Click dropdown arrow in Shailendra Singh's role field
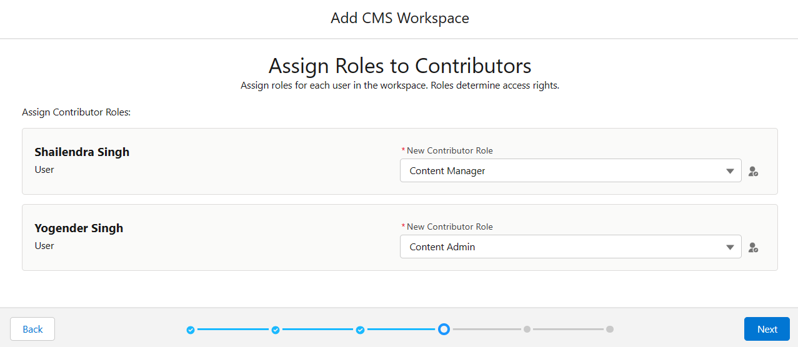Viewport: 798px width, 347px height. [730, 171]
